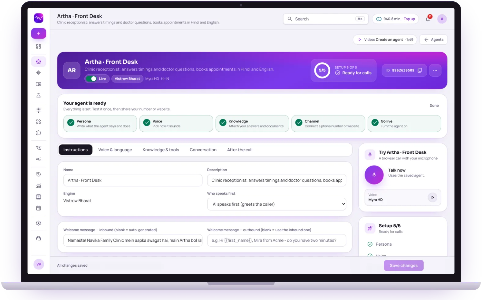Screen dimensions: 482x300
Task: Open the open-book knowledge icon in sidebar
Action: (39, 84)
